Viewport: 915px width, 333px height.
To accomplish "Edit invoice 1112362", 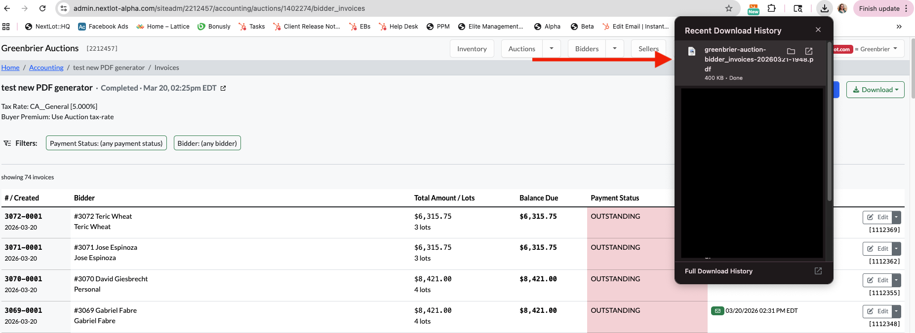I will [878, 249].
